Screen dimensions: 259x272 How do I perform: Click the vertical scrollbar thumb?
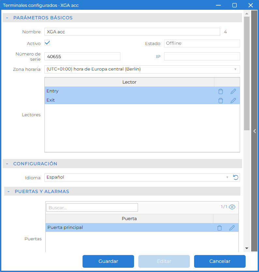click(x=247, y=73)
